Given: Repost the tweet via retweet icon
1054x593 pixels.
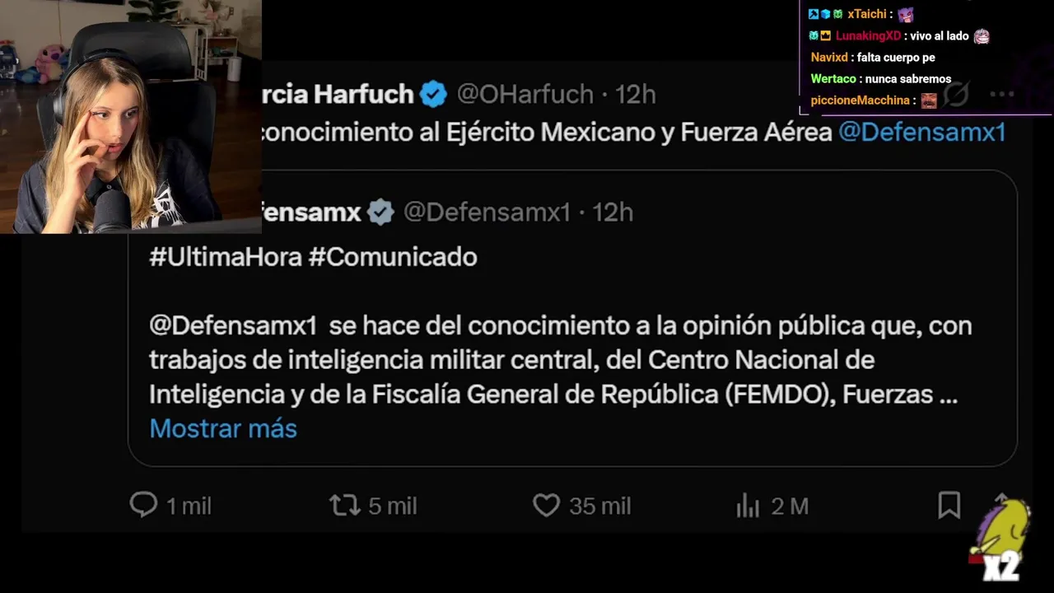Looking at the screenshot, I should 345,505.
